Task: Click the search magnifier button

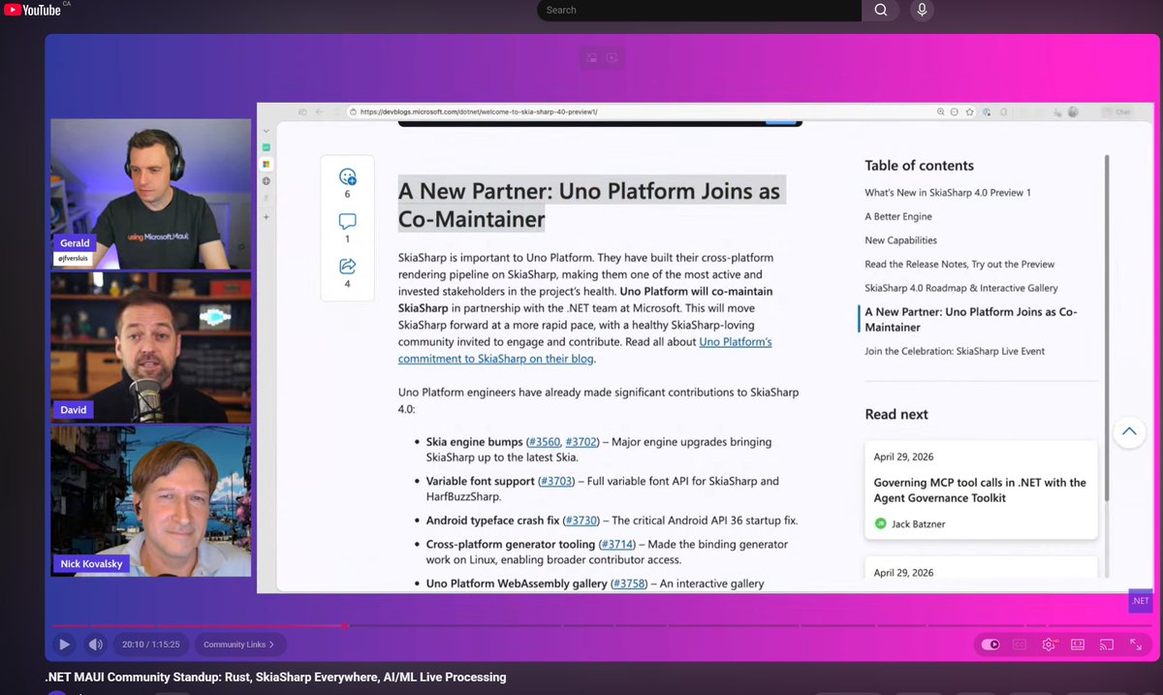Action: (x=881, y=10)
